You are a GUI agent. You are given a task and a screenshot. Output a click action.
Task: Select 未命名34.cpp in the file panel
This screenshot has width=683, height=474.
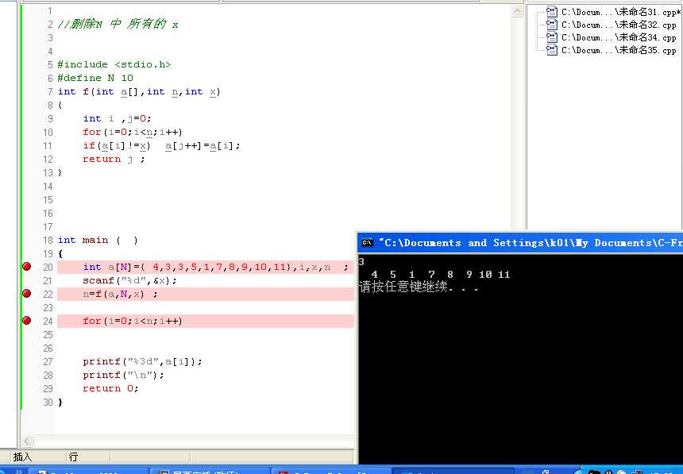[x=619, y=37]
